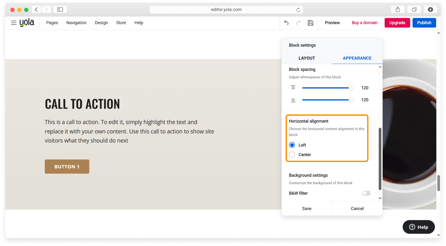This screenshot has height=246, width=446.
Task: Open the Pages menu
Action: (52, 23)
